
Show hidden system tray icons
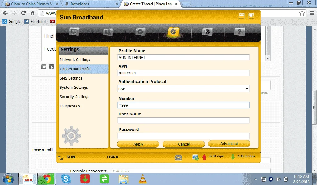coord(256,179)
